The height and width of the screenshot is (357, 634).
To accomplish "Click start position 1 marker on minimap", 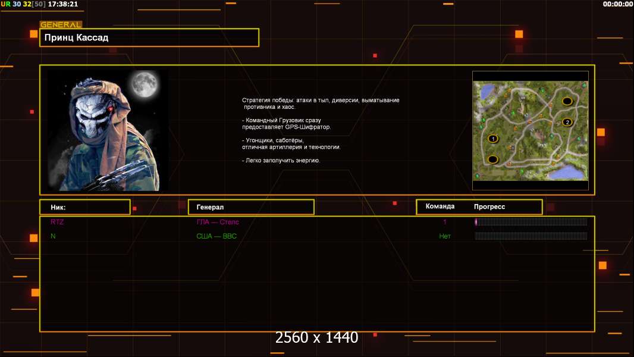I will click(x=492, y=139).
